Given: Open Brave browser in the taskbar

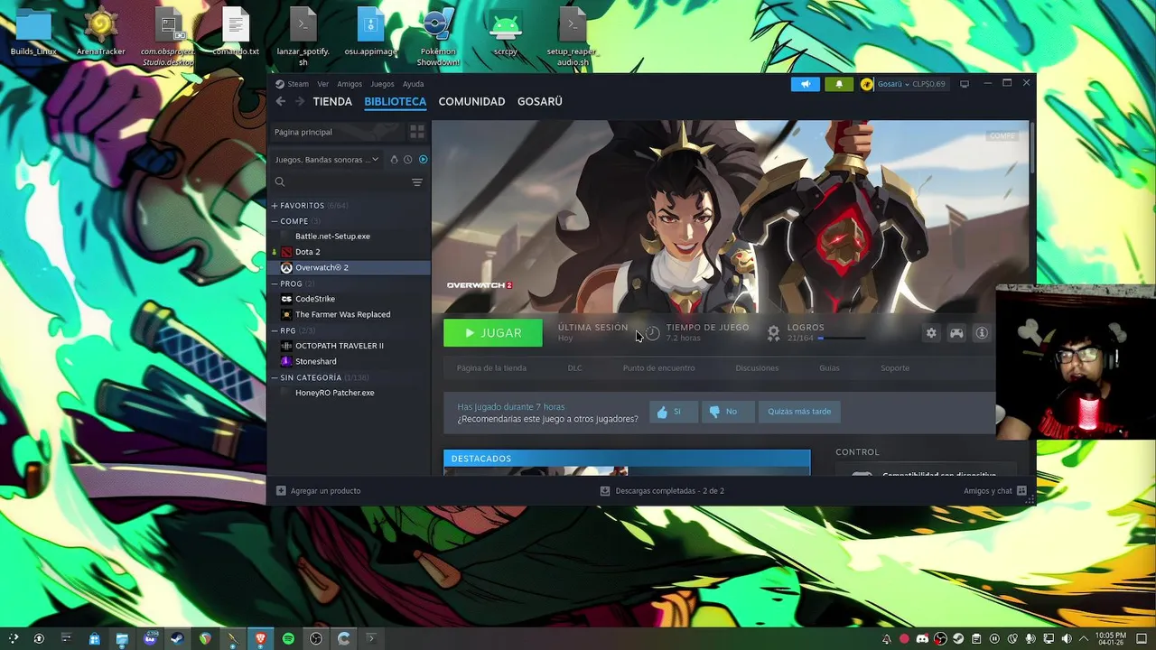Looking at the screenshot, I should (260, 638).
